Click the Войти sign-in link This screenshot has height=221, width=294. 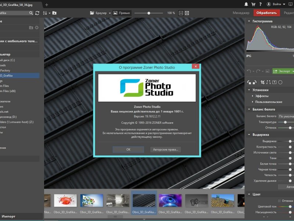[277, 4]
